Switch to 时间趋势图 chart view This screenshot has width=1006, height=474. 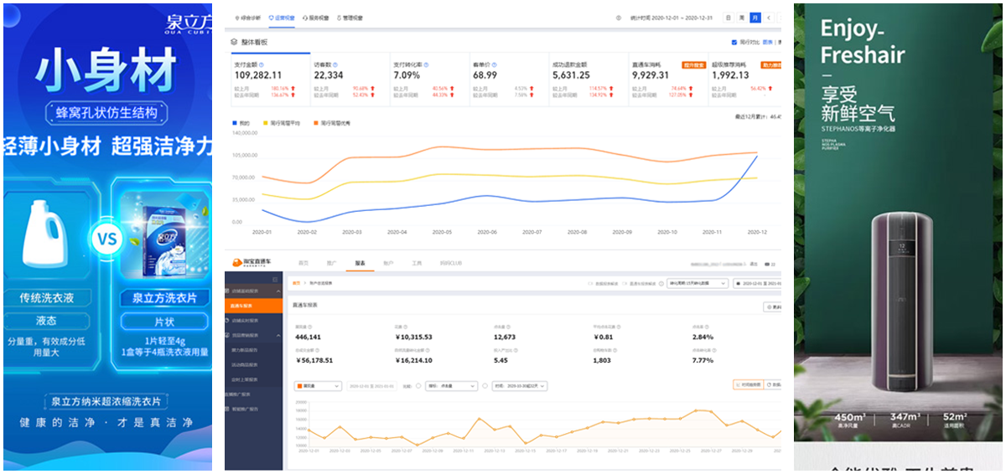click(x=749, y=385)
